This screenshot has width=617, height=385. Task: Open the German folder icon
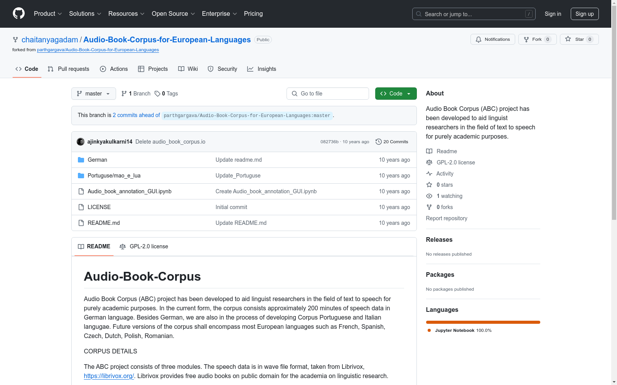point(81,160)
